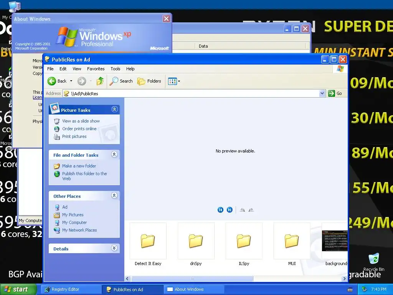Click the slide show icon in Picture Tasks
The width and height of the screenshot is (393, 295).
click(x=57, y=121)
